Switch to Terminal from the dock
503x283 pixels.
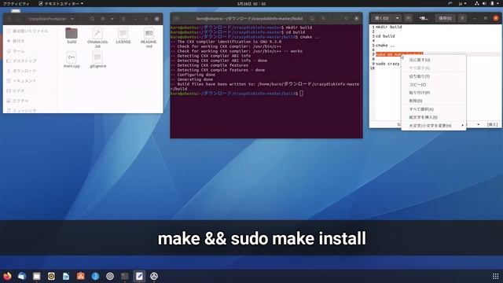click(124, 276)
